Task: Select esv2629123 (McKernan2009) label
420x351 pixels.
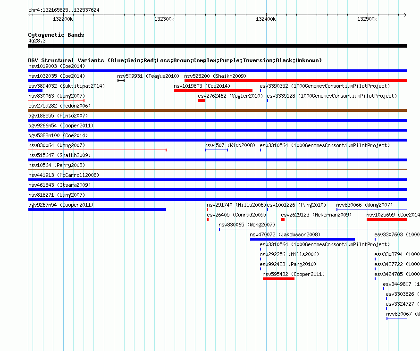Action: pos(316,215)
